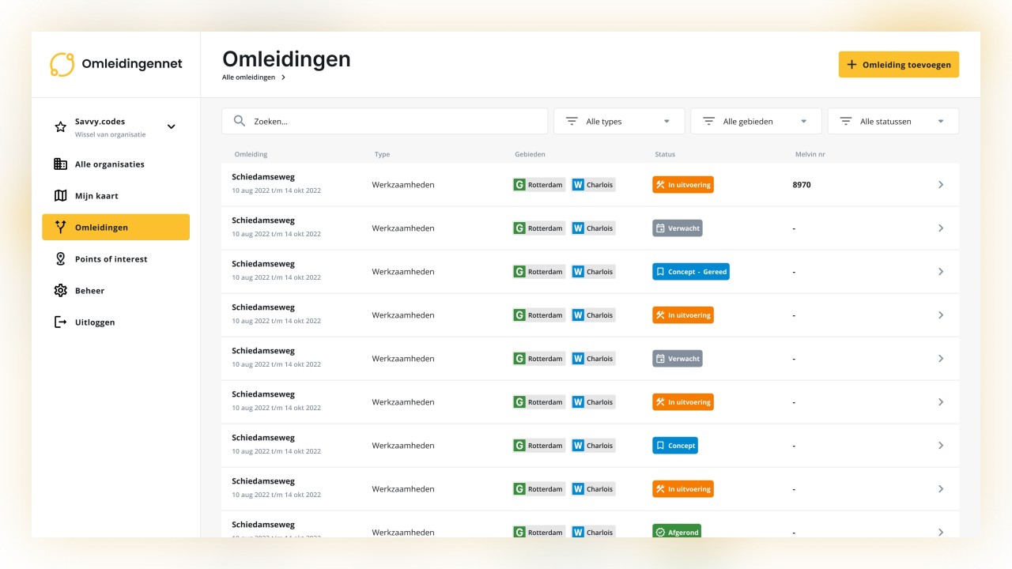
Task: Click the green G Rotterdam badge in row 8970
Action: pos(539,185)
